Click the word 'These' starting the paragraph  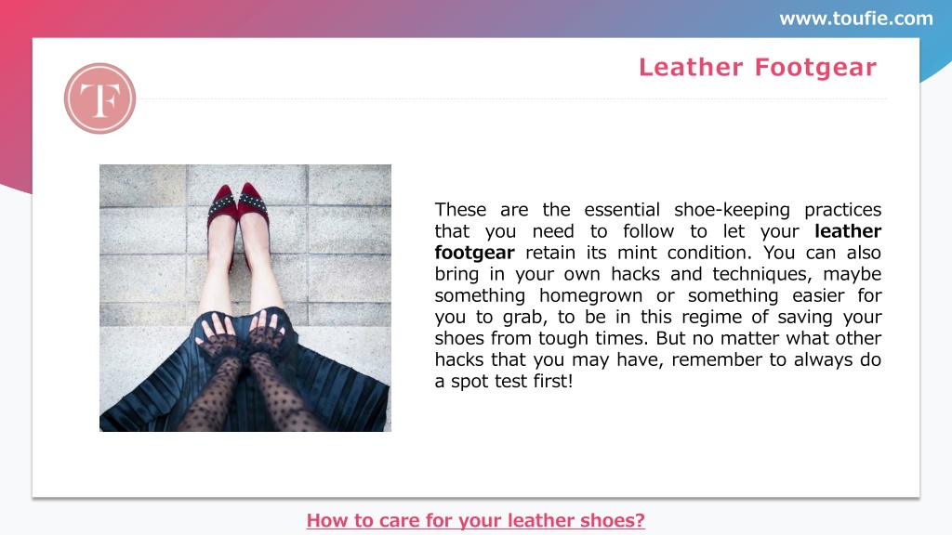pos(461,210)
